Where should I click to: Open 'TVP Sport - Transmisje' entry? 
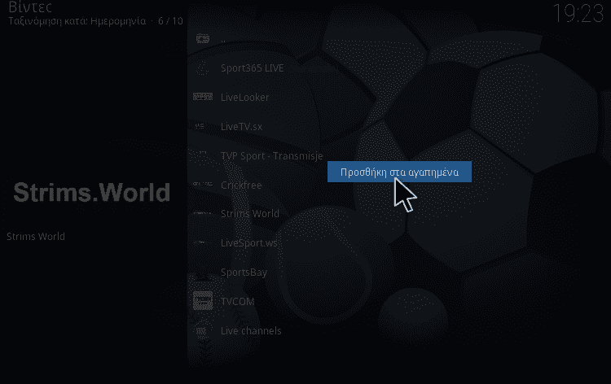click(x=271, y=155)
